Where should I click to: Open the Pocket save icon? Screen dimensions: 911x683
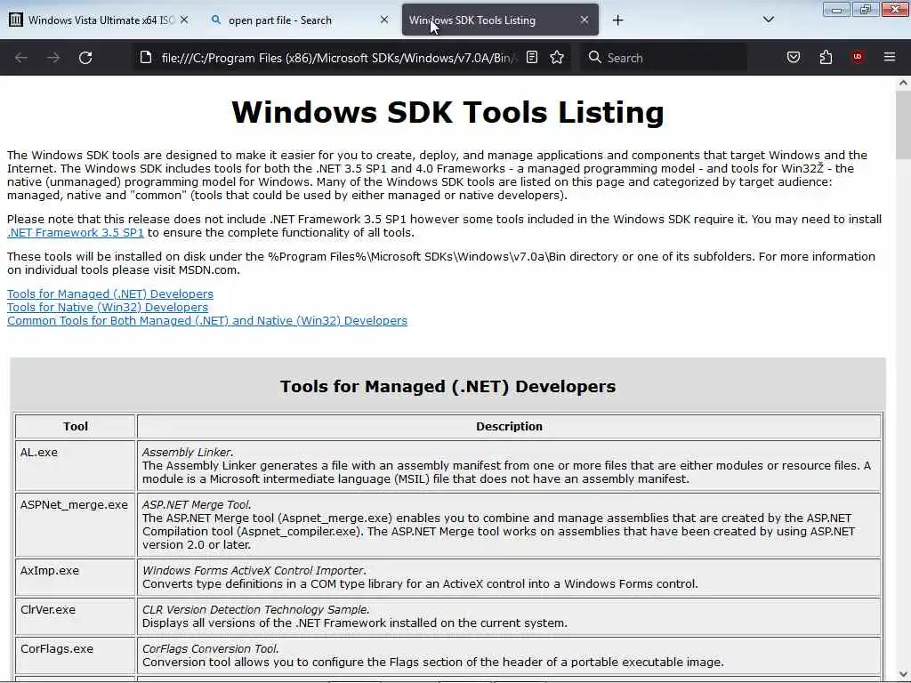tap(794, 57)
